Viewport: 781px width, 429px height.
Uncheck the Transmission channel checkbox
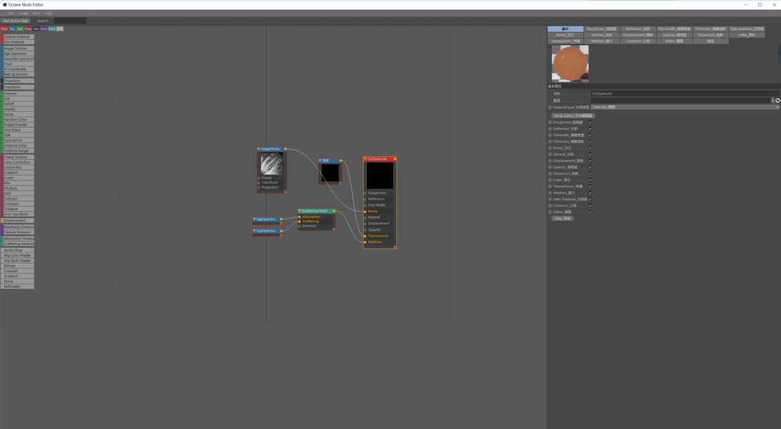(591, 186)
